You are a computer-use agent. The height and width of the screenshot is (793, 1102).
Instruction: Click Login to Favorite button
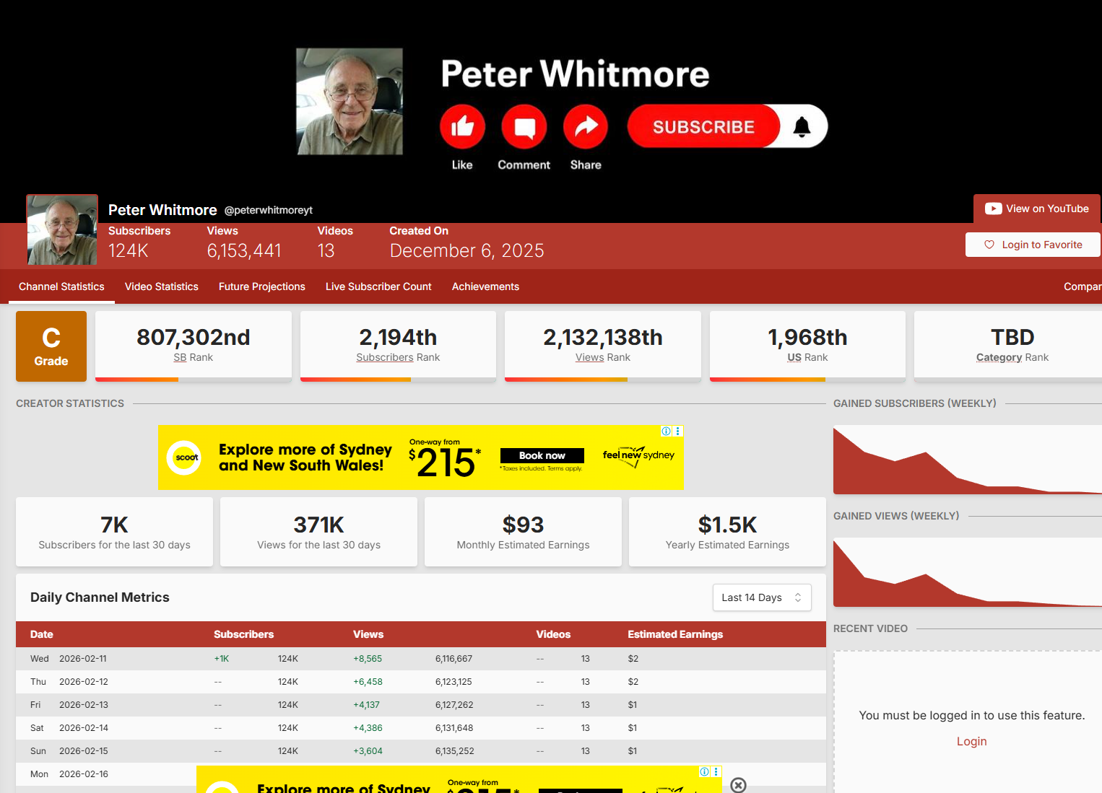click(1033, 245)
